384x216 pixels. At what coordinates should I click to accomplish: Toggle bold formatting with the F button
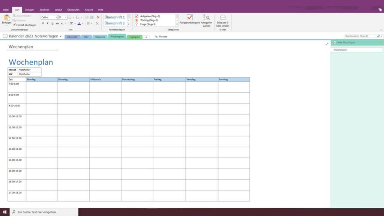coord(43,23)
